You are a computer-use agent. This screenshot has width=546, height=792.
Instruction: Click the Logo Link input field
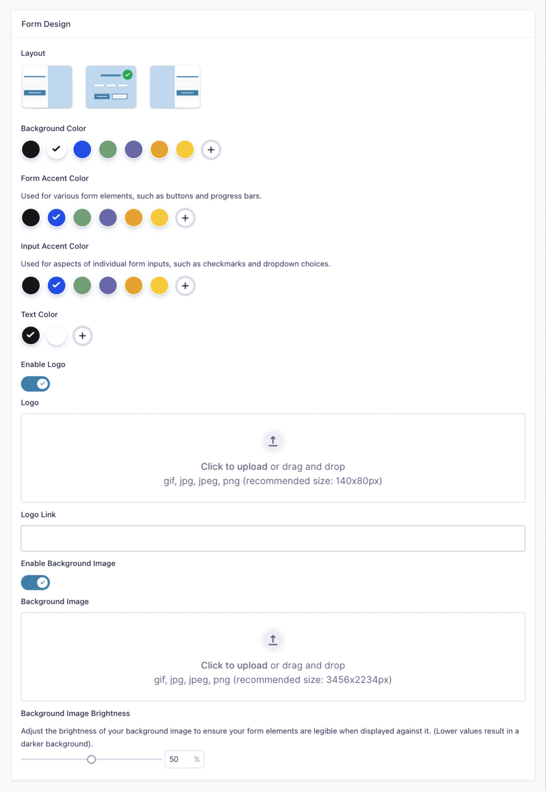[273, 538]
